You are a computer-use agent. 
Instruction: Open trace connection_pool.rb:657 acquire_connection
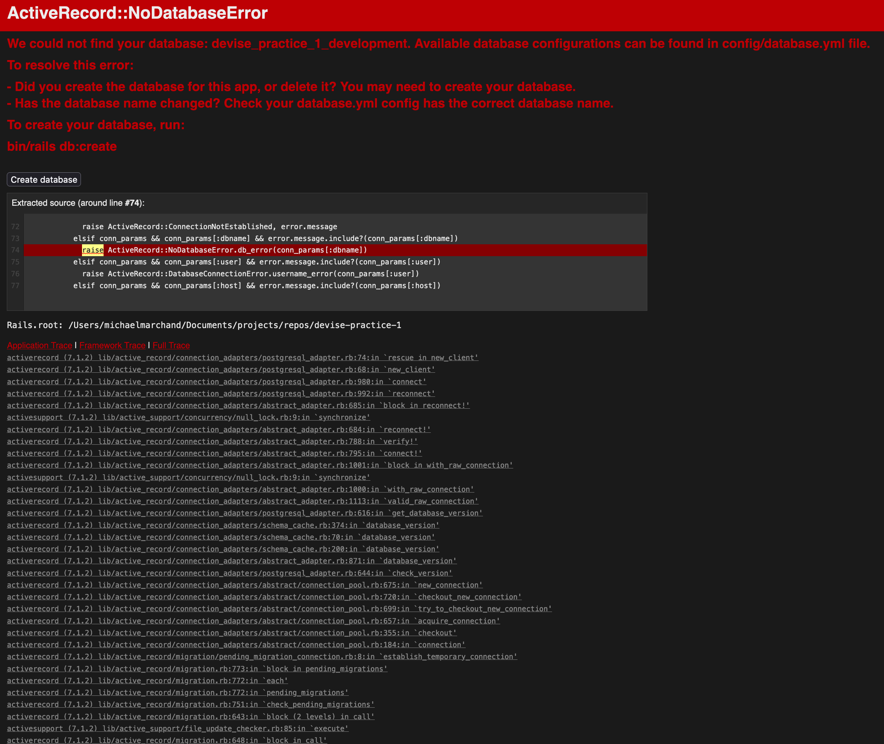254,621
